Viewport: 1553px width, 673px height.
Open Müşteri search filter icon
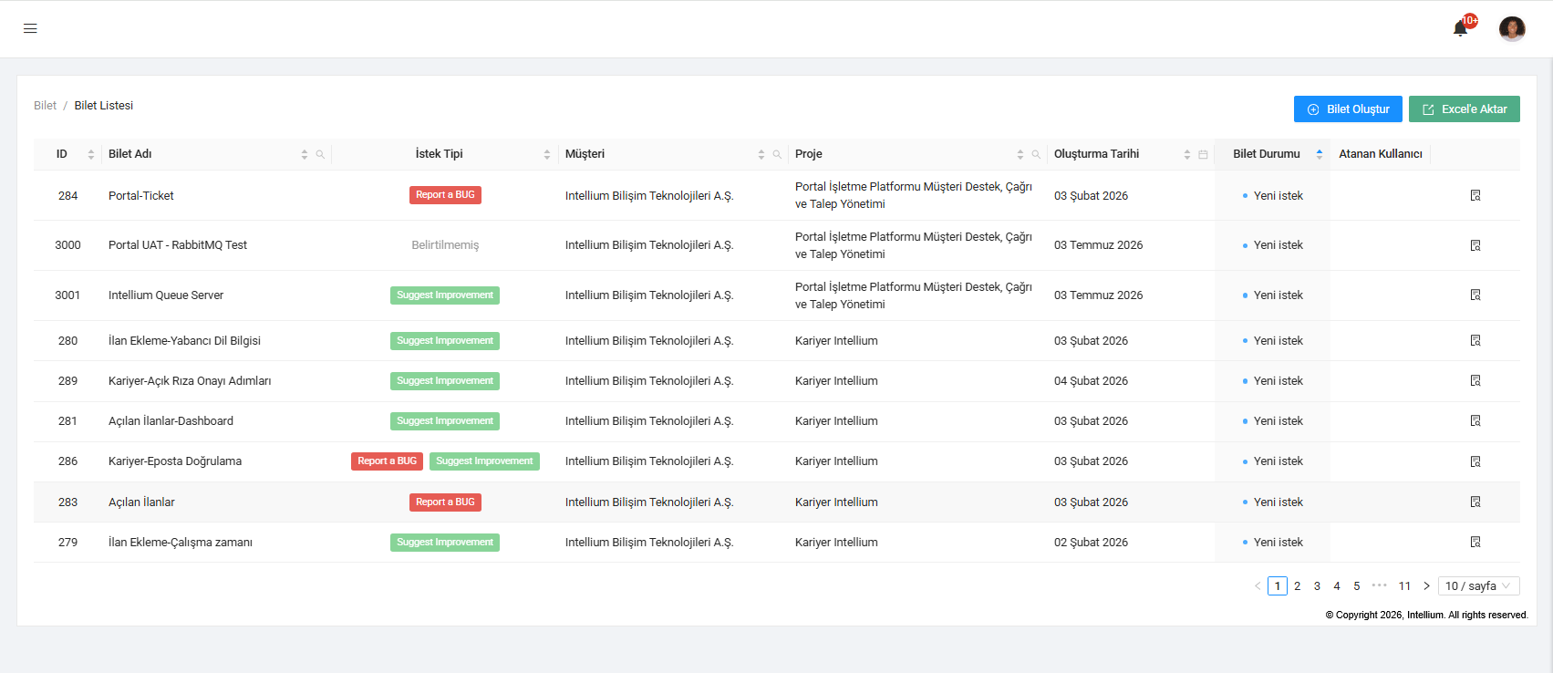tap(777, 154)
